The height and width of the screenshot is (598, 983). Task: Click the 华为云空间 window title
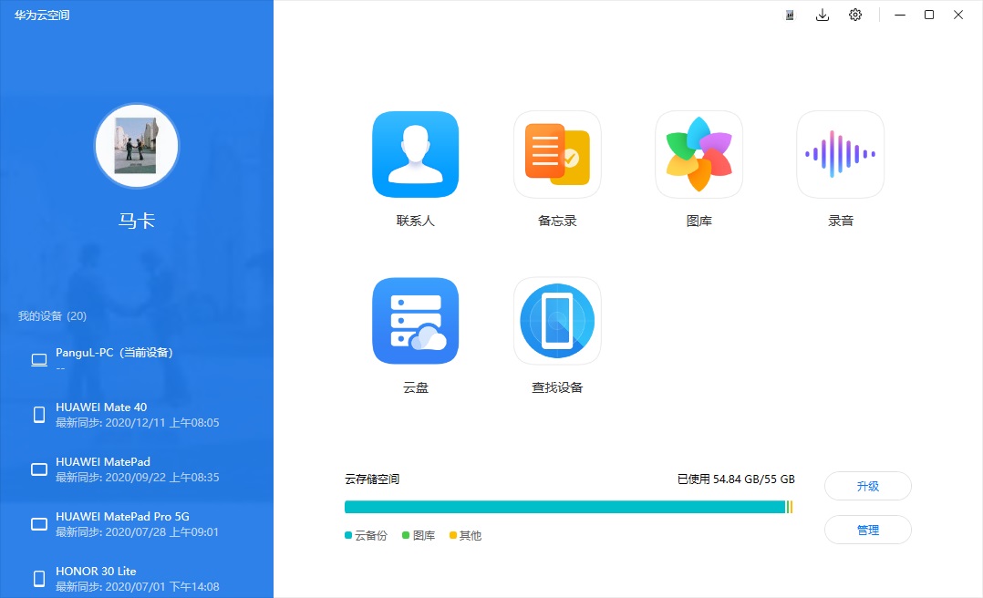click(x=42, y=15)
